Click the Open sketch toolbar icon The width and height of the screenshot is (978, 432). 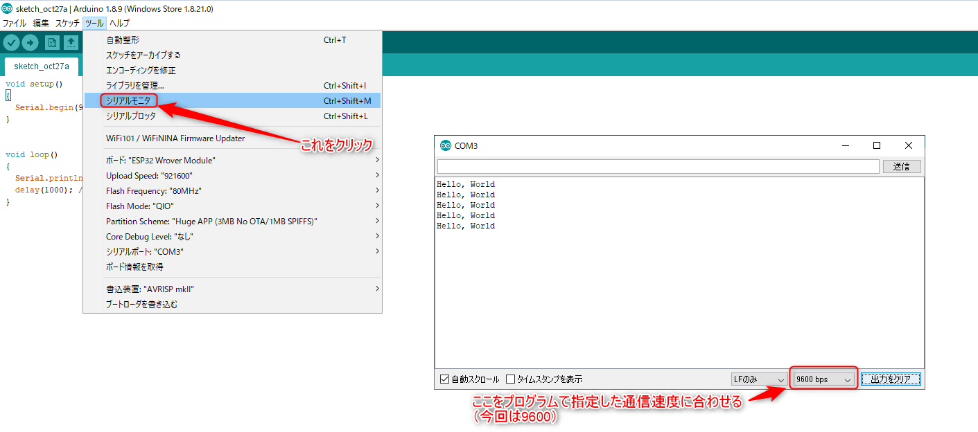pyautogui.click(x=71, y=43)
